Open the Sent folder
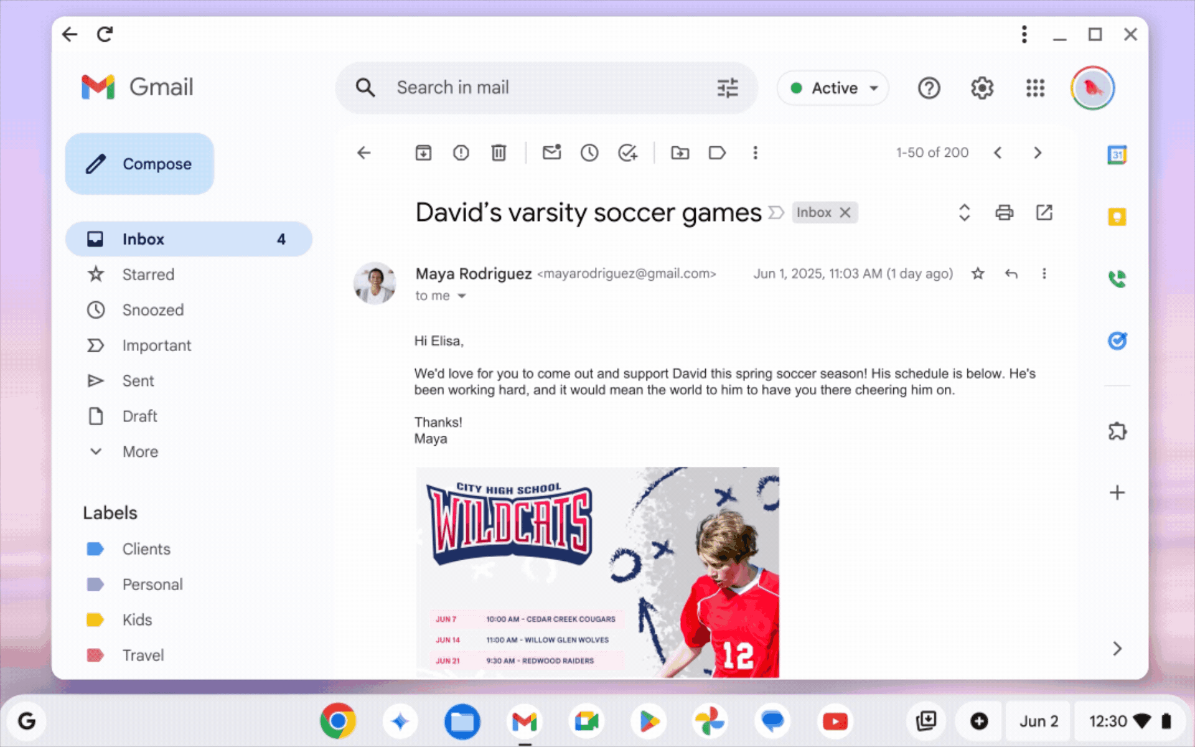 138,380
